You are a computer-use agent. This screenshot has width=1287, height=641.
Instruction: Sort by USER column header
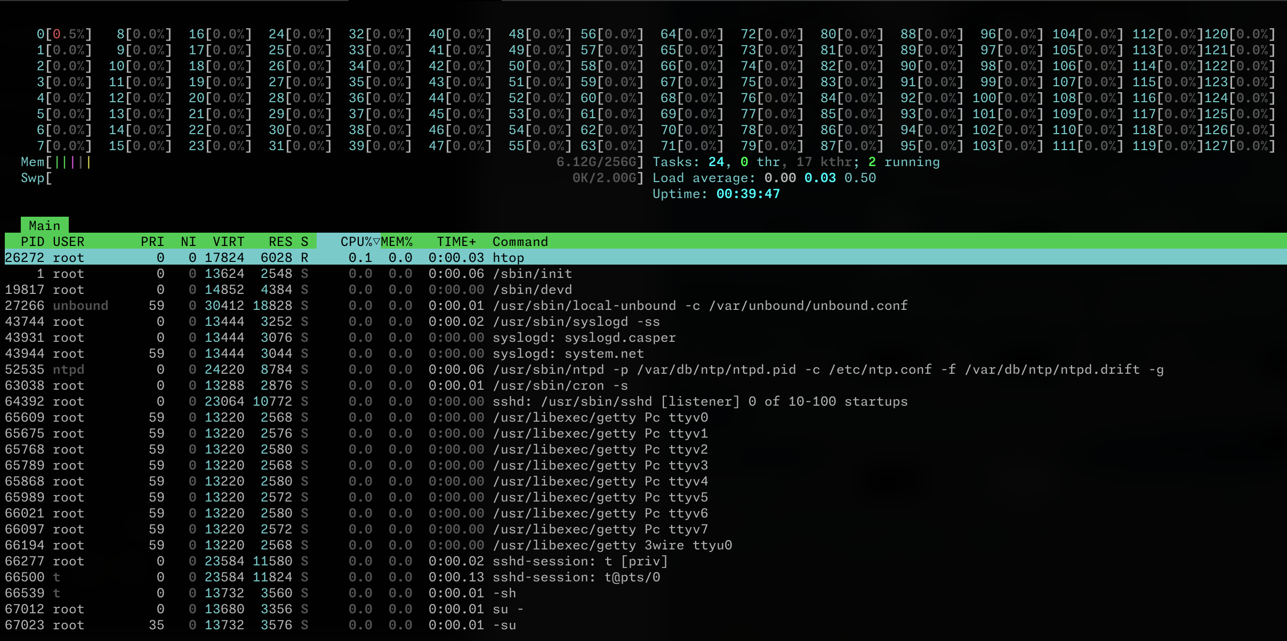click(x=68, y=241)
